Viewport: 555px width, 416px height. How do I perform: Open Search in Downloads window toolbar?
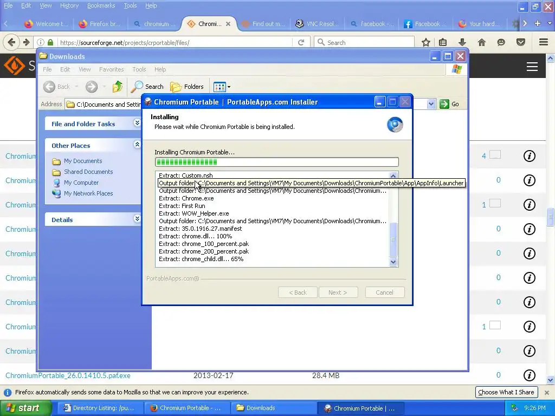[x=147, y=87]
